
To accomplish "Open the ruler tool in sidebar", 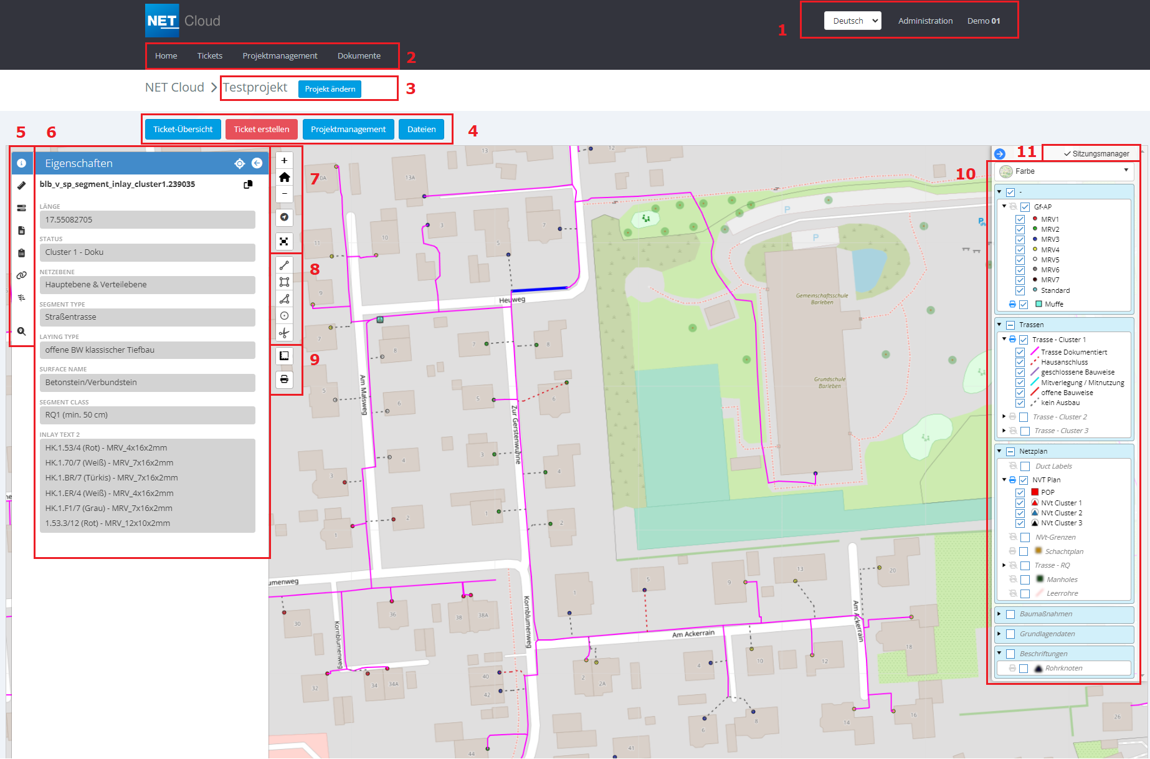I will 21,186.
